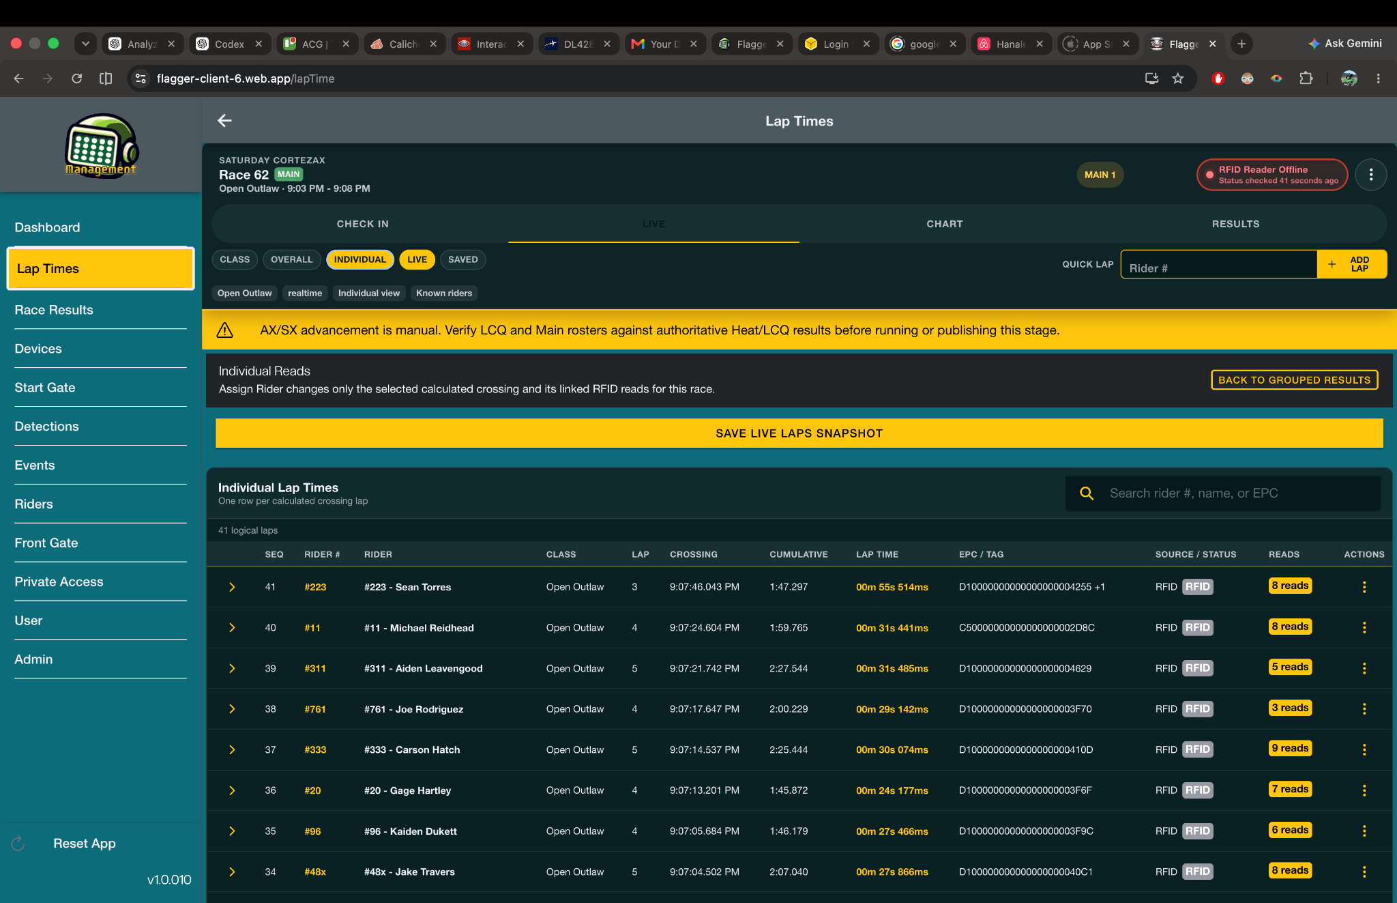
Task: Click the MAIN 1 badge
Action: point(1100,175)
